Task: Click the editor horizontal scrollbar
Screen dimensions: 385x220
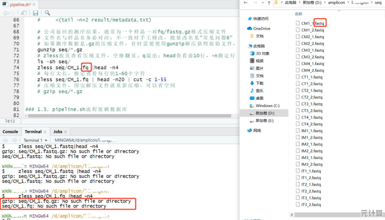Action: (x=129, y=116)
